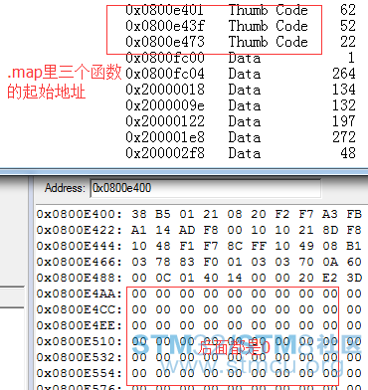Click byte 40 in the 0x0800E488 row
This screenshot has height=390, width=368.
click(x=211, y=278)
